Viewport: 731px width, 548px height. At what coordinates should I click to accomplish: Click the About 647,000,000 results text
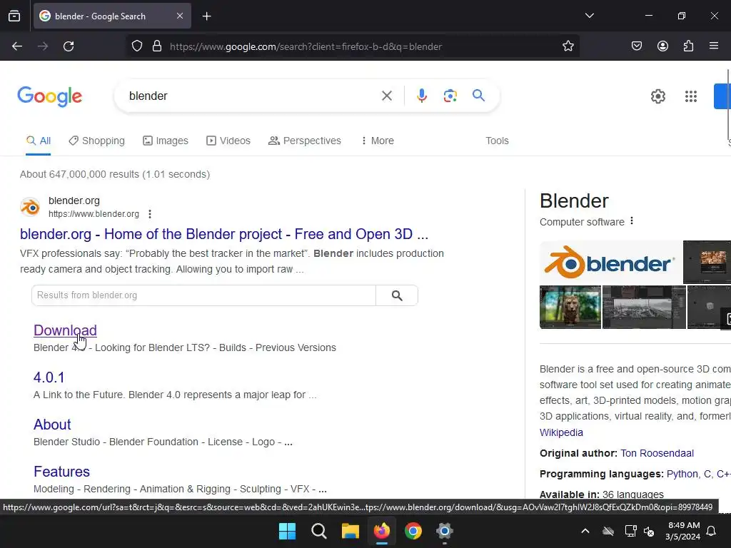[x=115, y=174]
